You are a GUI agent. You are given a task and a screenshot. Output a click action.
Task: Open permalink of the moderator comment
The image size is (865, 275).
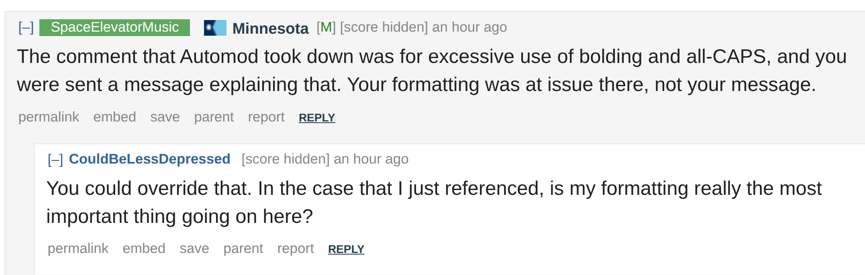click(x=49, y=117)
